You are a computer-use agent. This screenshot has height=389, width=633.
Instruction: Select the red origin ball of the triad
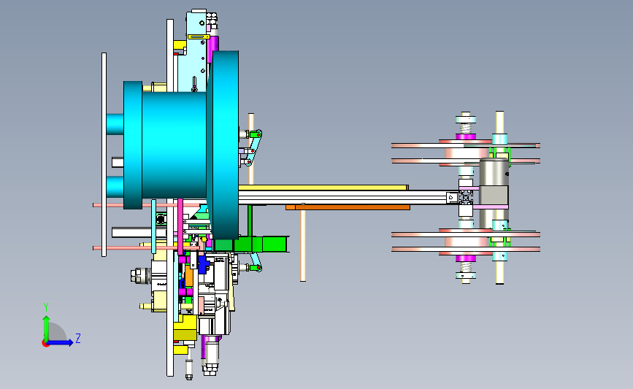(45, 343)
